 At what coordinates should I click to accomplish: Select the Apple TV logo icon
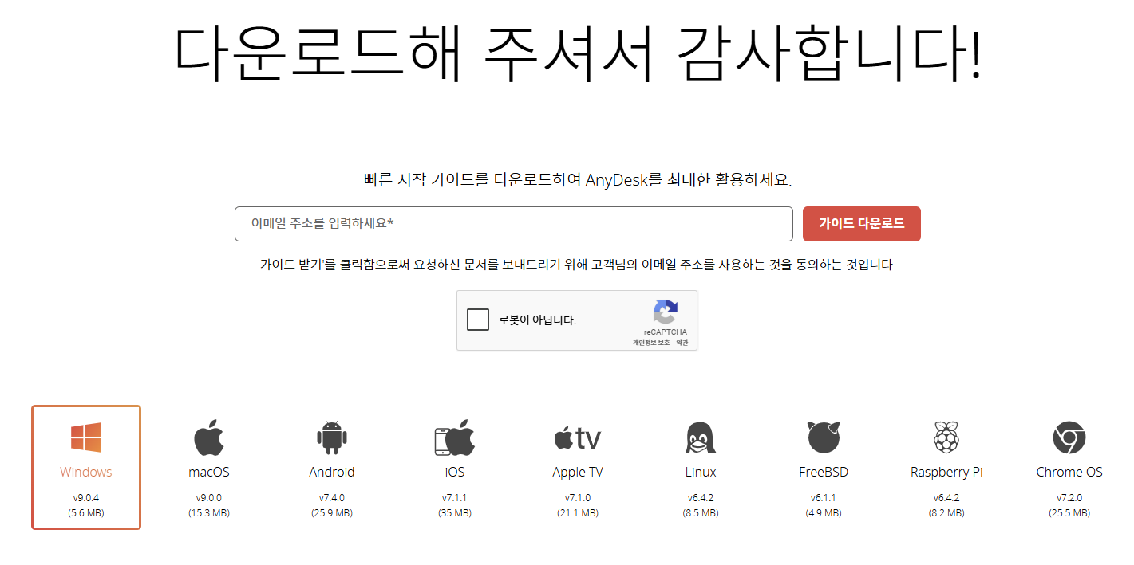(x=578, y=438)
